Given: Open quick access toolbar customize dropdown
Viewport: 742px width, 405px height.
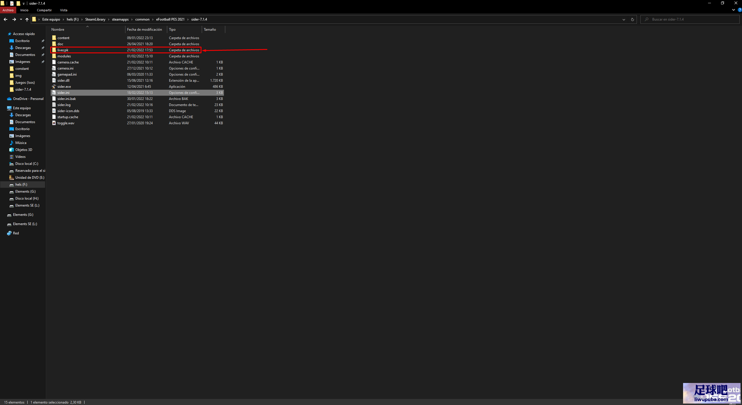Looking at the screenshot, I should pyautogui.click(x=24, y=3).
